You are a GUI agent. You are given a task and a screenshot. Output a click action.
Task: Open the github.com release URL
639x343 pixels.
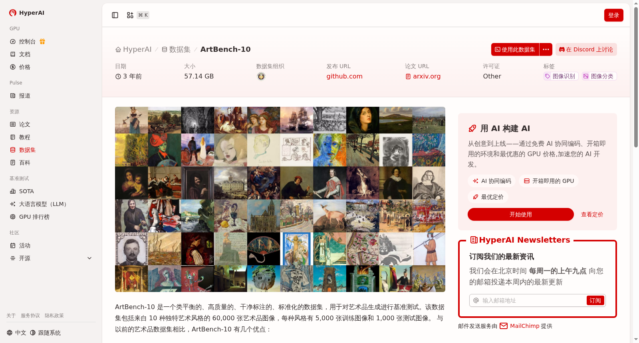coord(344,76)
